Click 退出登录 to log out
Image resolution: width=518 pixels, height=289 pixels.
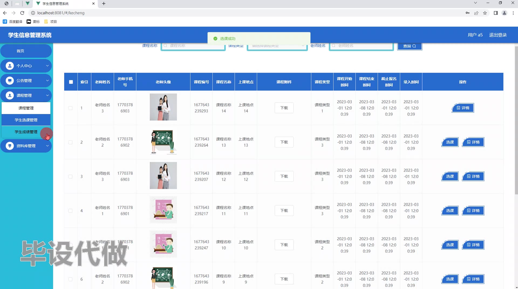click(x=498, y=35)
